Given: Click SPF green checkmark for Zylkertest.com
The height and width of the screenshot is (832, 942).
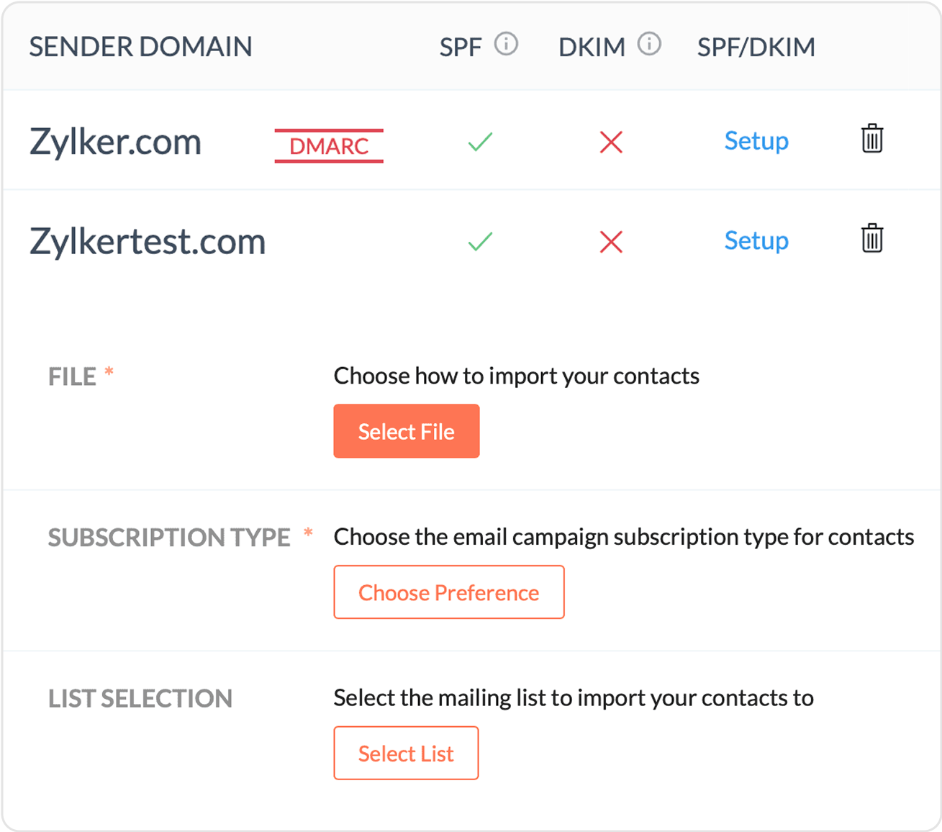Looking at the screenshot, I should coord(480,241).
